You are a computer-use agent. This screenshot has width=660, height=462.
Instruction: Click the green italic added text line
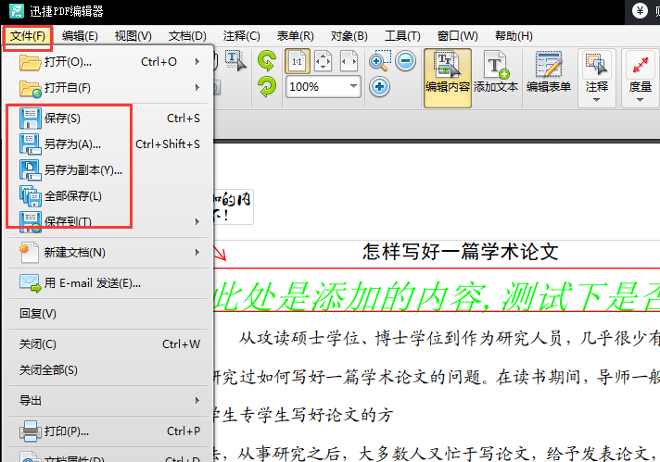click(x=437, y=295)
